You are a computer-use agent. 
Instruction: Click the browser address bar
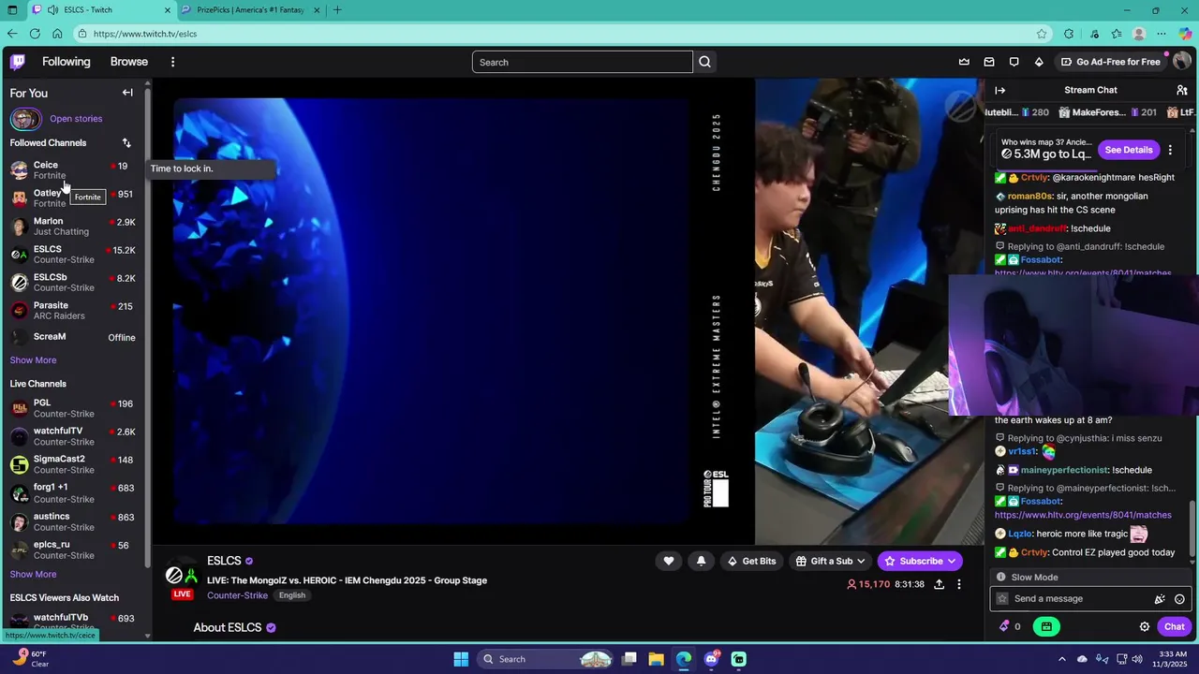pos(562,34)
